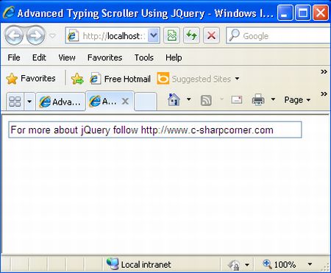Click the jQuery typing scroller text box

(155, 130)
